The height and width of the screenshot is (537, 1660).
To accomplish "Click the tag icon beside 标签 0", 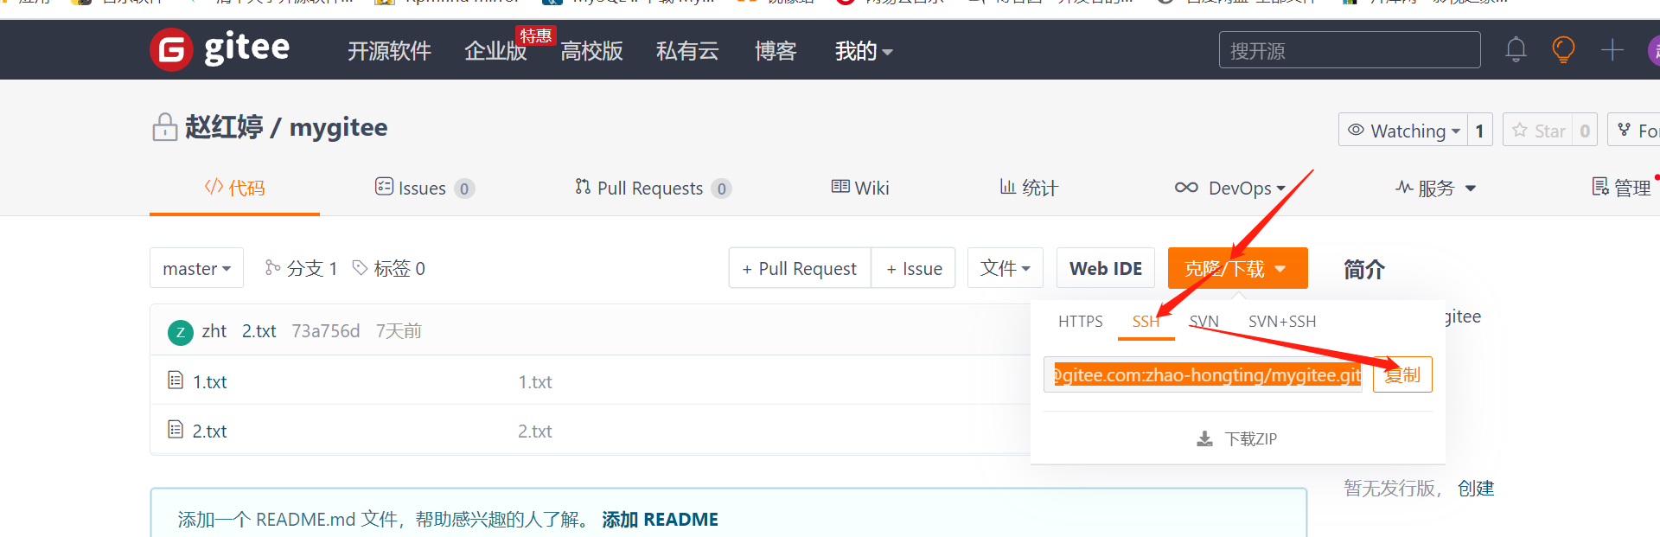I will [361, 267].
